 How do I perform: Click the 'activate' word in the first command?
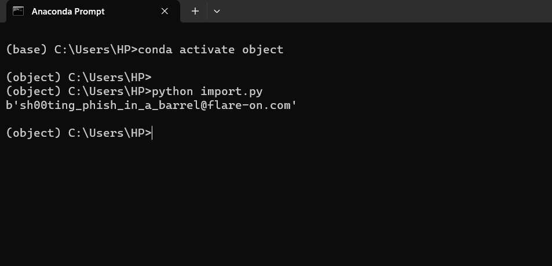207,49
